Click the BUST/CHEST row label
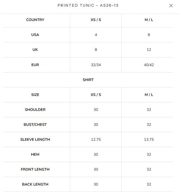 tap(35, 125)
